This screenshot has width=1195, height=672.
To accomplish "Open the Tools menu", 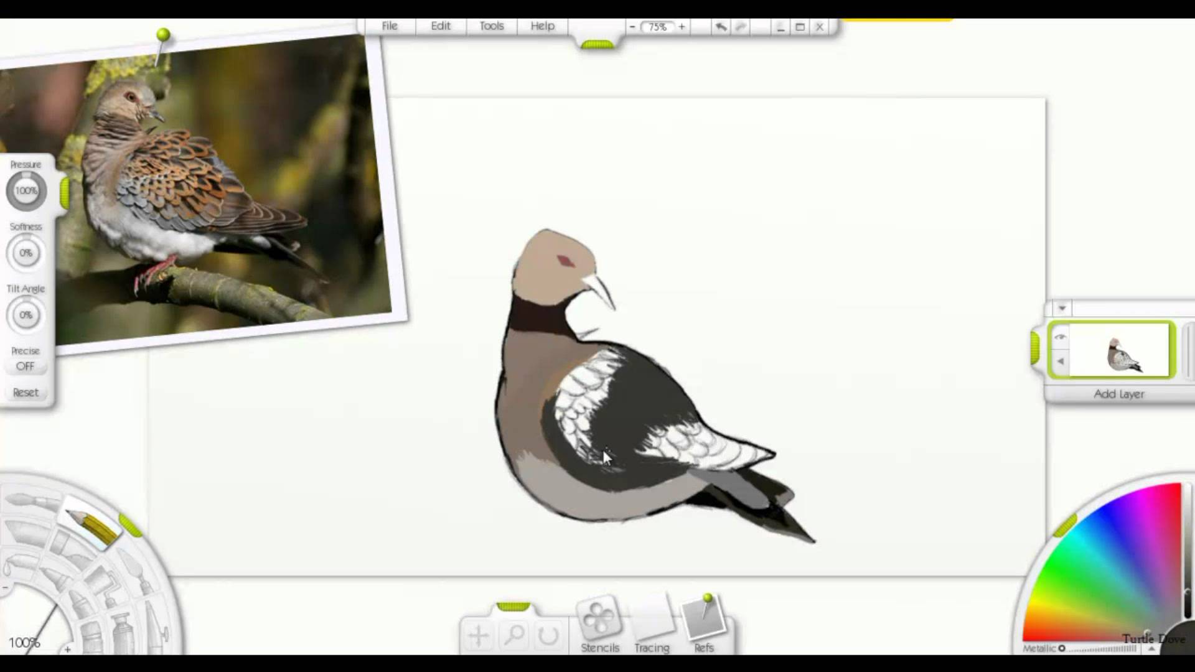I will click(x=491, y=26).
